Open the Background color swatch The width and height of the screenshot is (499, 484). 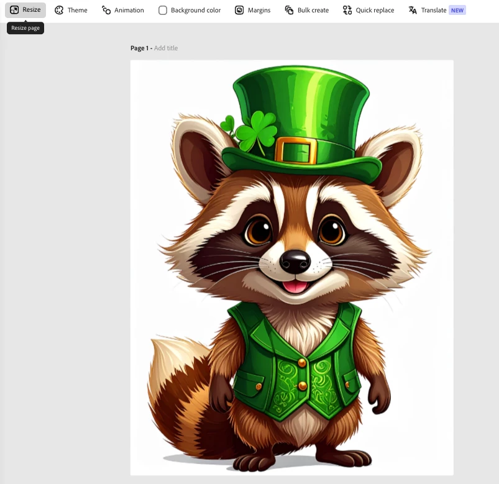pyautogui.click(x=163, y=10)
